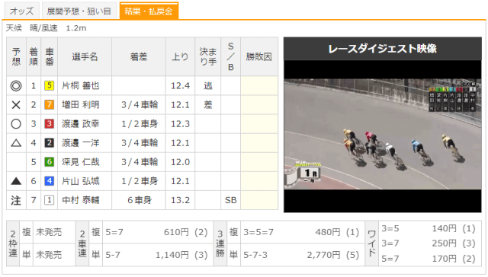Open the オッズ tab
Image resolution: width=488 pixels, height=277 pixels.
pyautogui.click(x=21, y=11)
